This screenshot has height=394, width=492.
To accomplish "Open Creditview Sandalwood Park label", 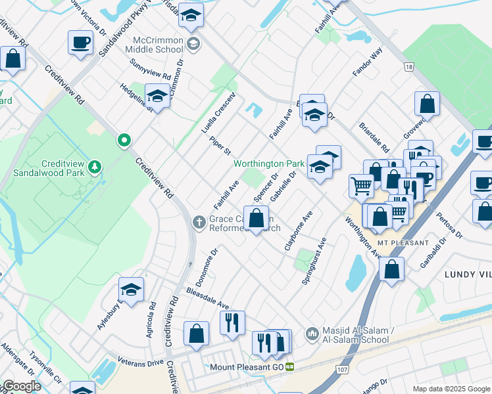I will (49, 168).
